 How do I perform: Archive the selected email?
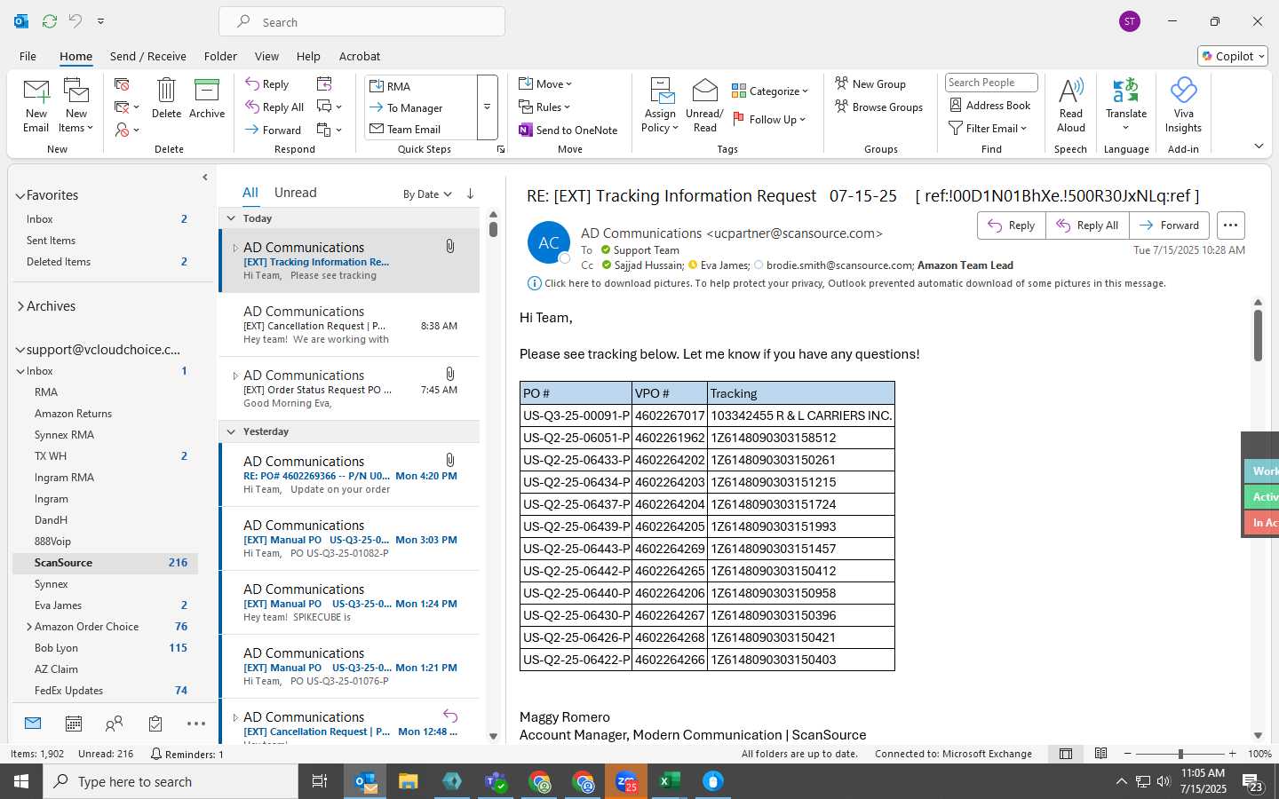207,99
